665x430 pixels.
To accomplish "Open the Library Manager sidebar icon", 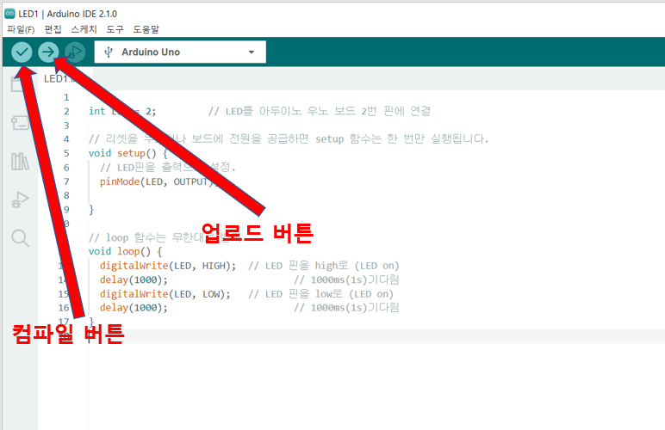I will click(x=20, y=162).
